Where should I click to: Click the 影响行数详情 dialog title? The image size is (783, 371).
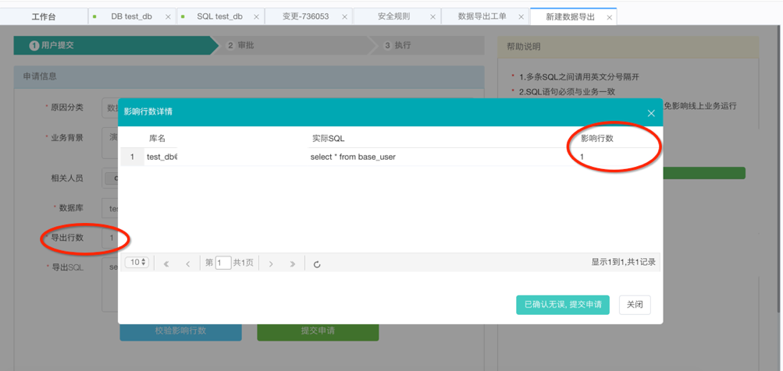pos(148,111)
